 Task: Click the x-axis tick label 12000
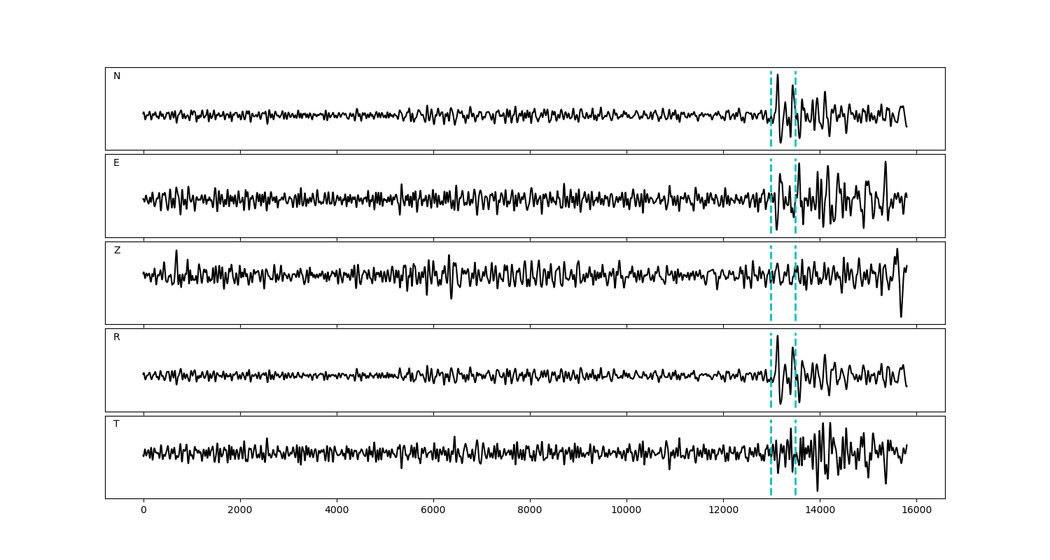tap(723, 510)
